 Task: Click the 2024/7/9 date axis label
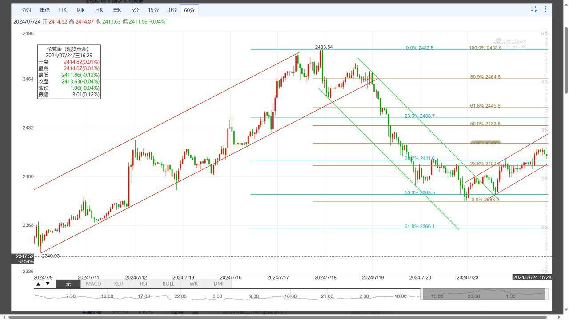[x=43, y=277]
